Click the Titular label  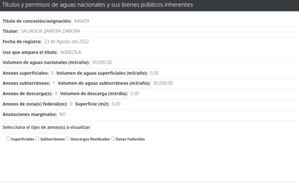[x=10, y=31]
